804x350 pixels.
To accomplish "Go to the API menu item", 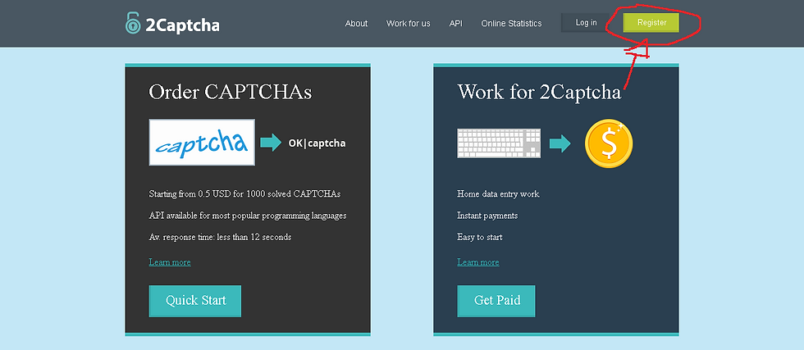I will [x=456, y=24].
